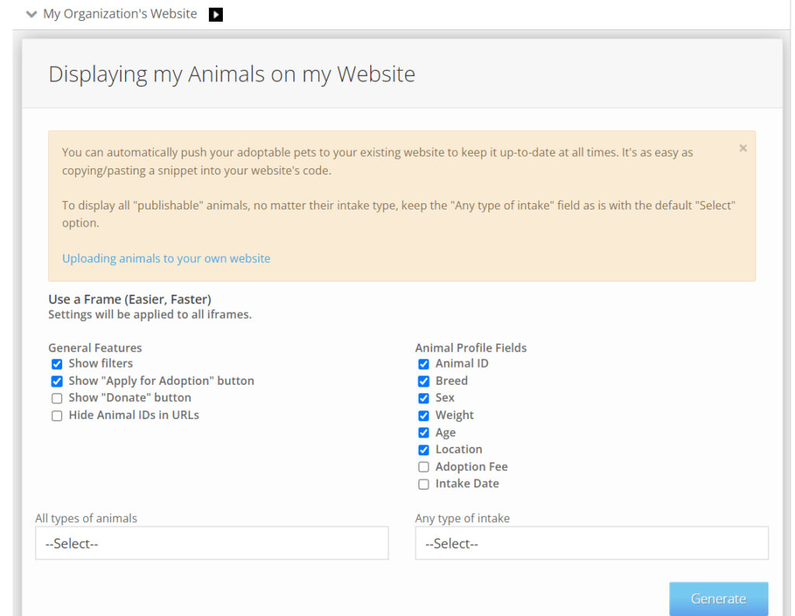Open Uploading animals to your own website link
This screenshot has width=795, height=616.
point(166,258)
